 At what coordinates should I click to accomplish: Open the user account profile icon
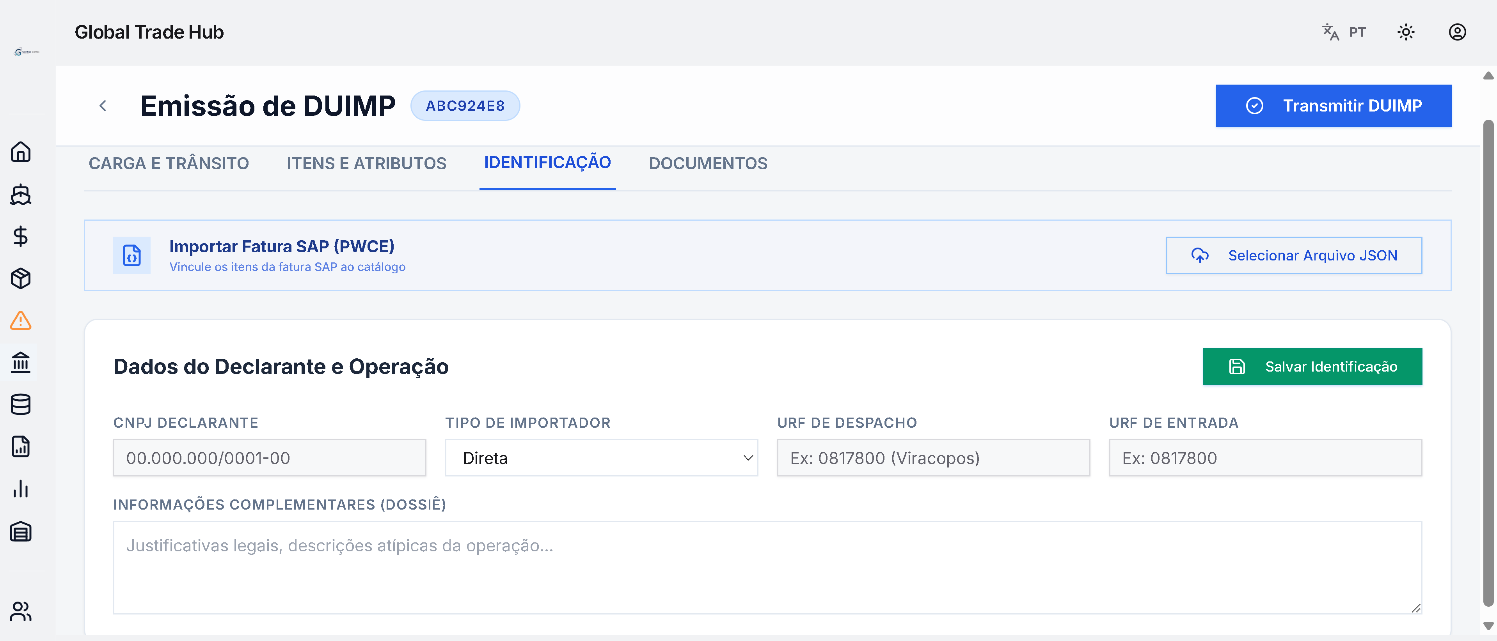(1458, 32)
